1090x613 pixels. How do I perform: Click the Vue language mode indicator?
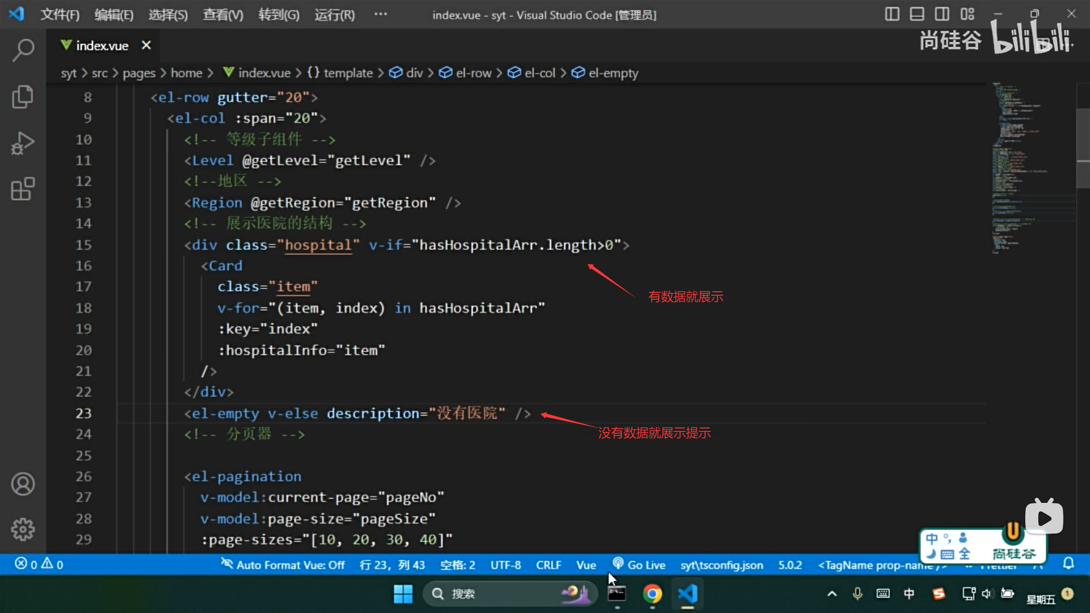(x=586, y=565)
